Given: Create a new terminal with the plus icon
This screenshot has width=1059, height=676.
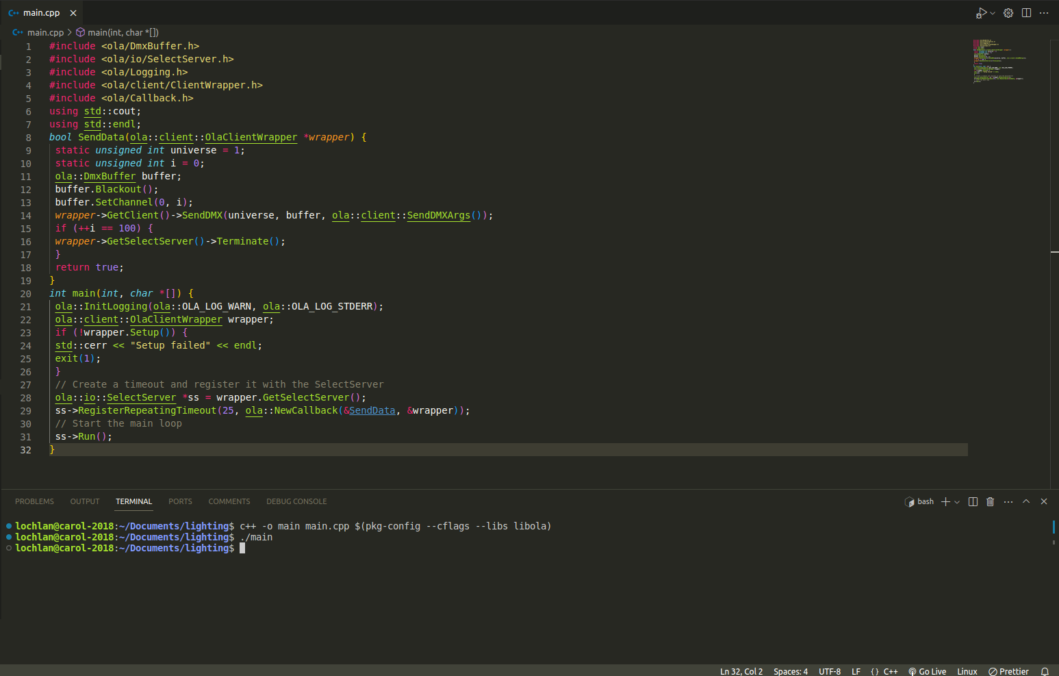Looking at the screenshot, I should coord(945,501).
